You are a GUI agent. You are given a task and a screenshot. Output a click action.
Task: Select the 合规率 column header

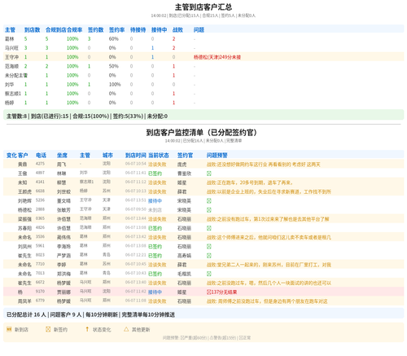click(x=75, y=30)
